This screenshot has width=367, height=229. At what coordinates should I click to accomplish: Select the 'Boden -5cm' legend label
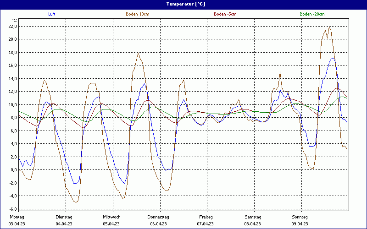click(225, 14)
